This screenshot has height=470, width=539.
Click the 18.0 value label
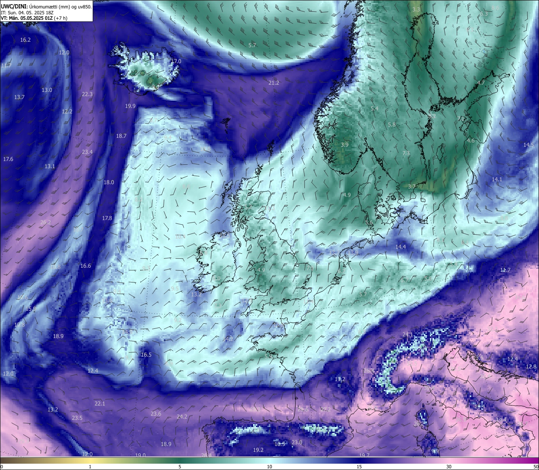click(109, 183)
